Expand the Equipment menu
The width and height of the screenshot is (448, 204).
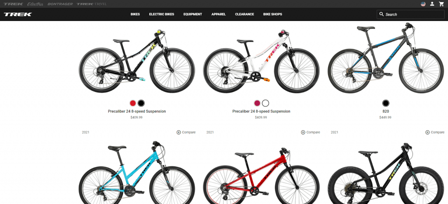(x=192, y=14)
